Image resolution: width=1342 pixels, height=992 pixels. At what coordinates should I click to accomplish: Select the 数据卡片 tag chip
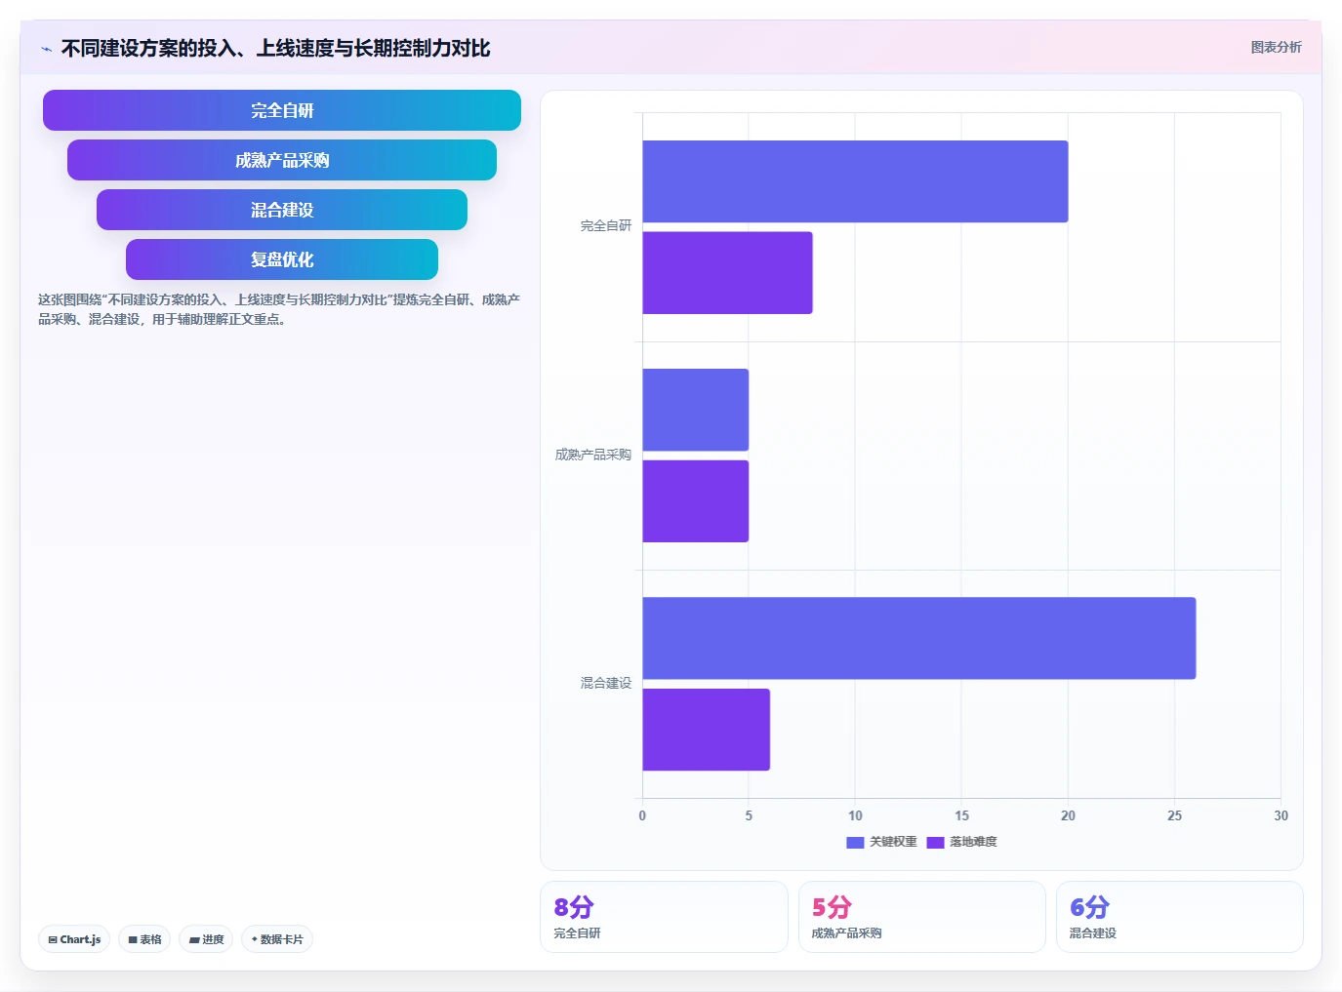(x=277, y=939)
